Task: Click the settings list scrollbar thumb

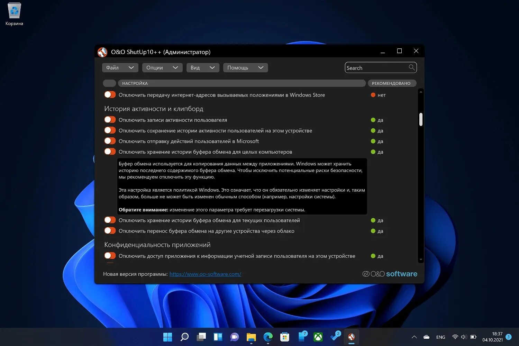Action: 421,119
